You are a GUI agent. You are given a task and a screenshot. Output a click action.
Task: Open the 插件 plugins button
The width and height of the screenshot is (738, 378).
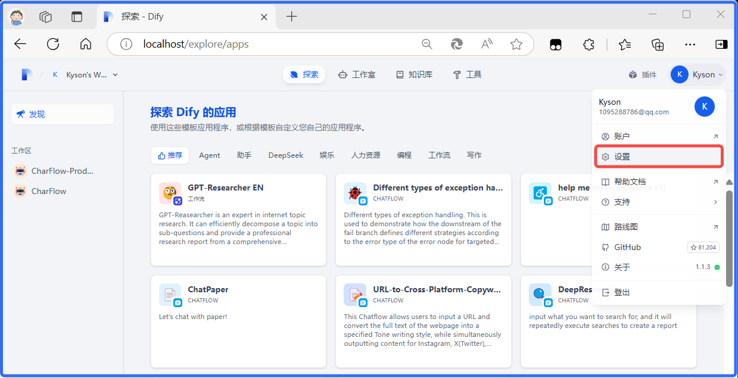[x=643, y=74]
